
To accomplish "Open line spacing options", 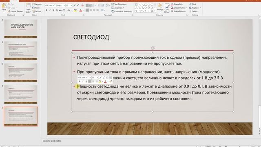I will point(108,5).
